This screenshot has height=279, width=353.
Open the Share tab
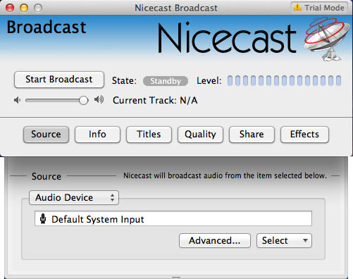coord(252,135)
